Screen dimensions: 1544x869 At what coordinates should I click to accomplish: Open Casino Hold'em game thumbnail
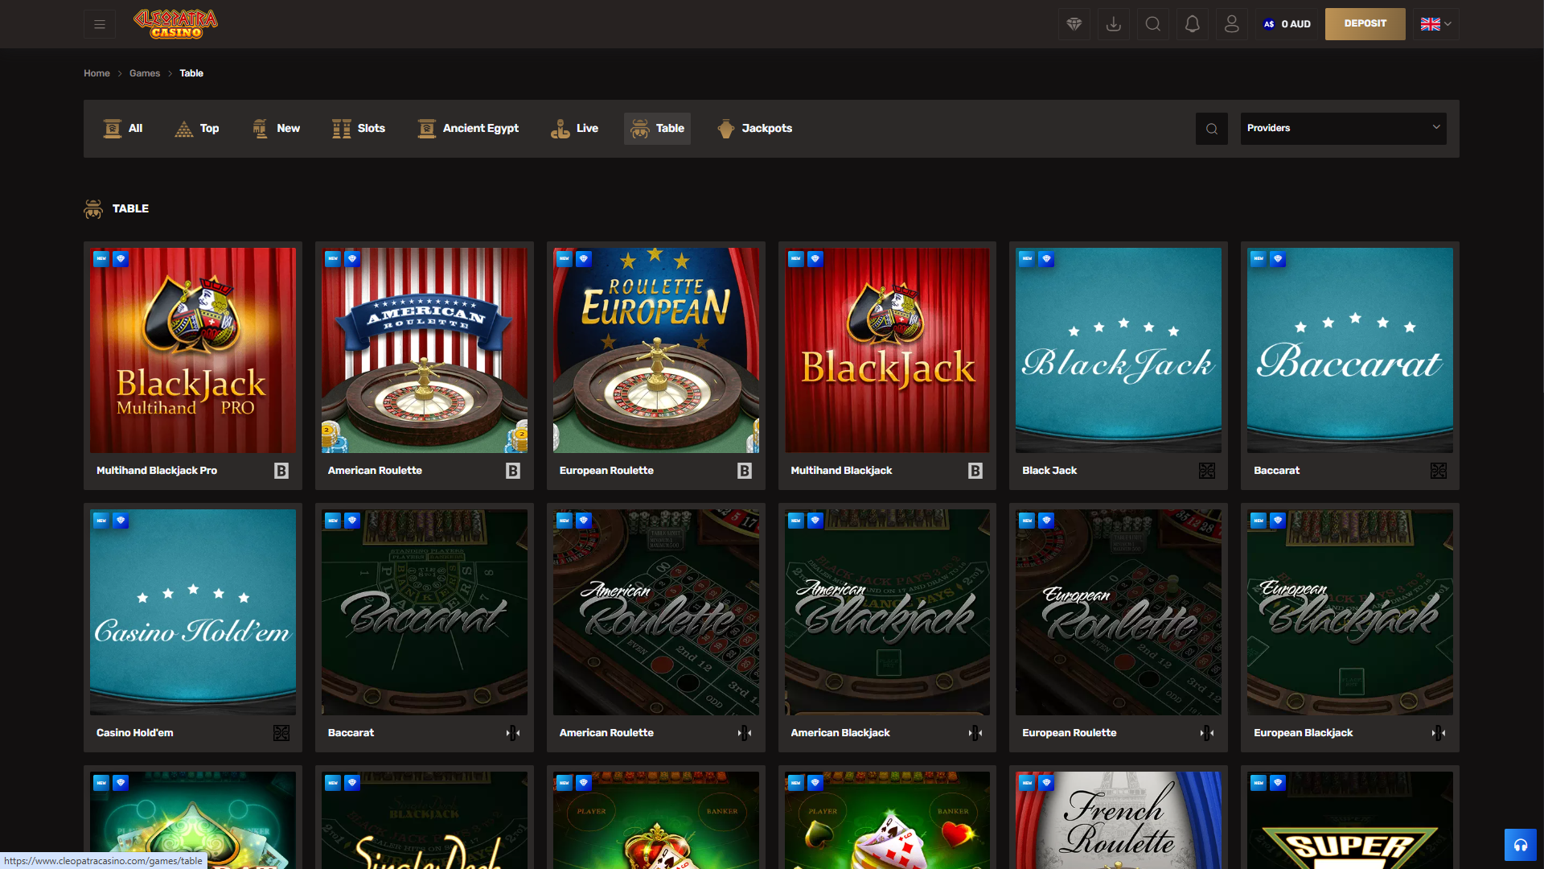193,612
